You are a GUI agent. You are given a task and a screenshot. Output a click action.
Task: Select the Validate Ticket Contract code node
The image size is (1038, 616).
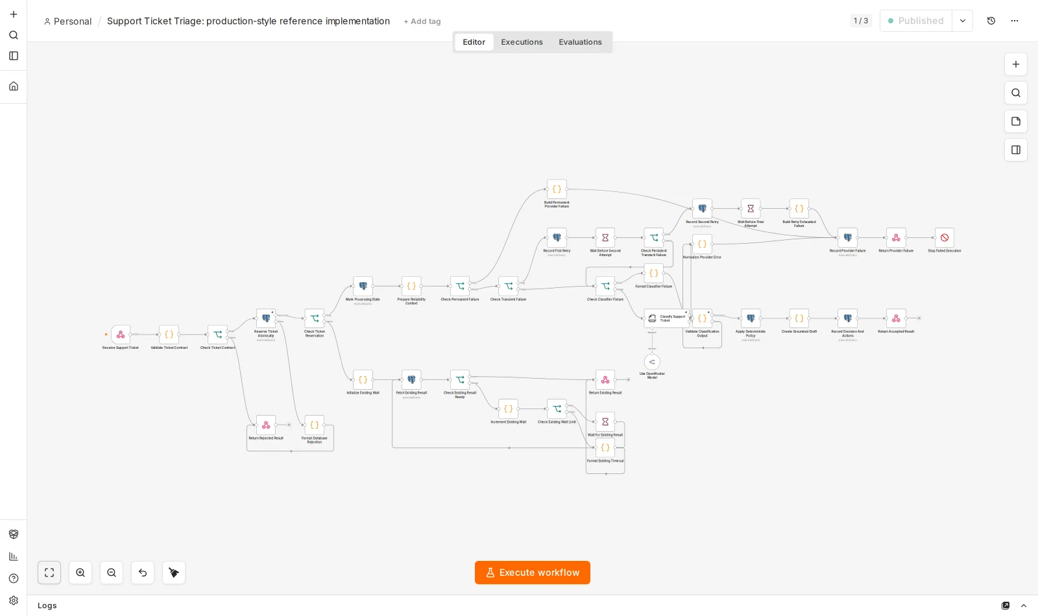coord(169,335)
